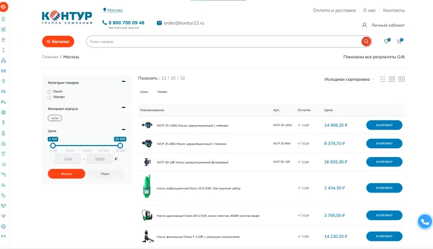Open Контакты page

point(394,10)
